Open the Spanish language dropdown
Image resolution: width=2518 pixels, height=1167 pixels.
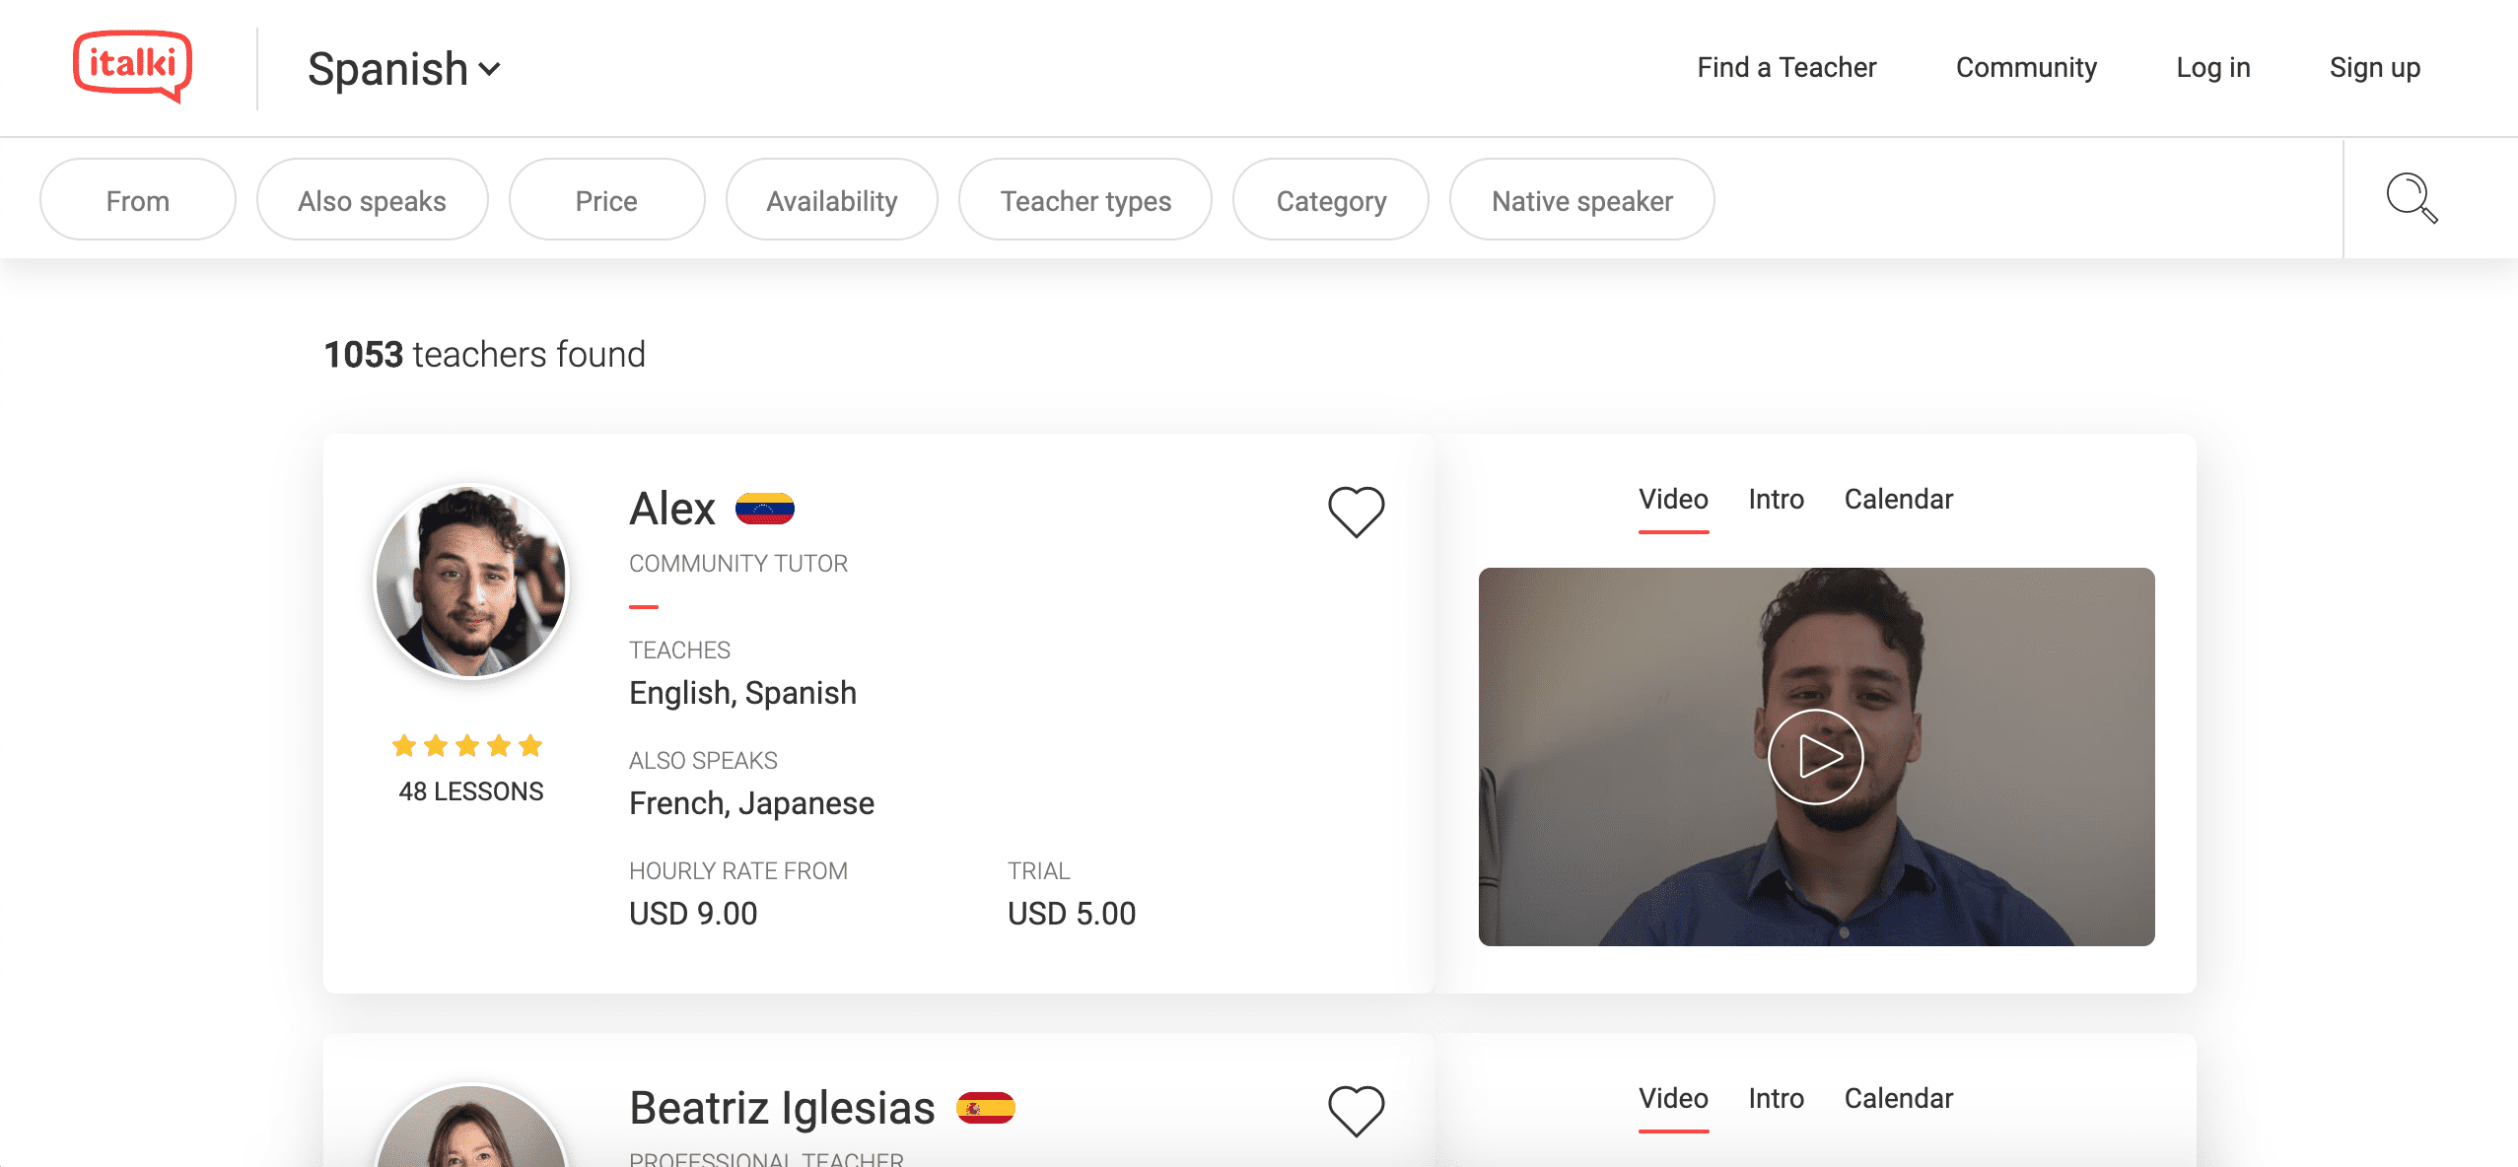404,69
